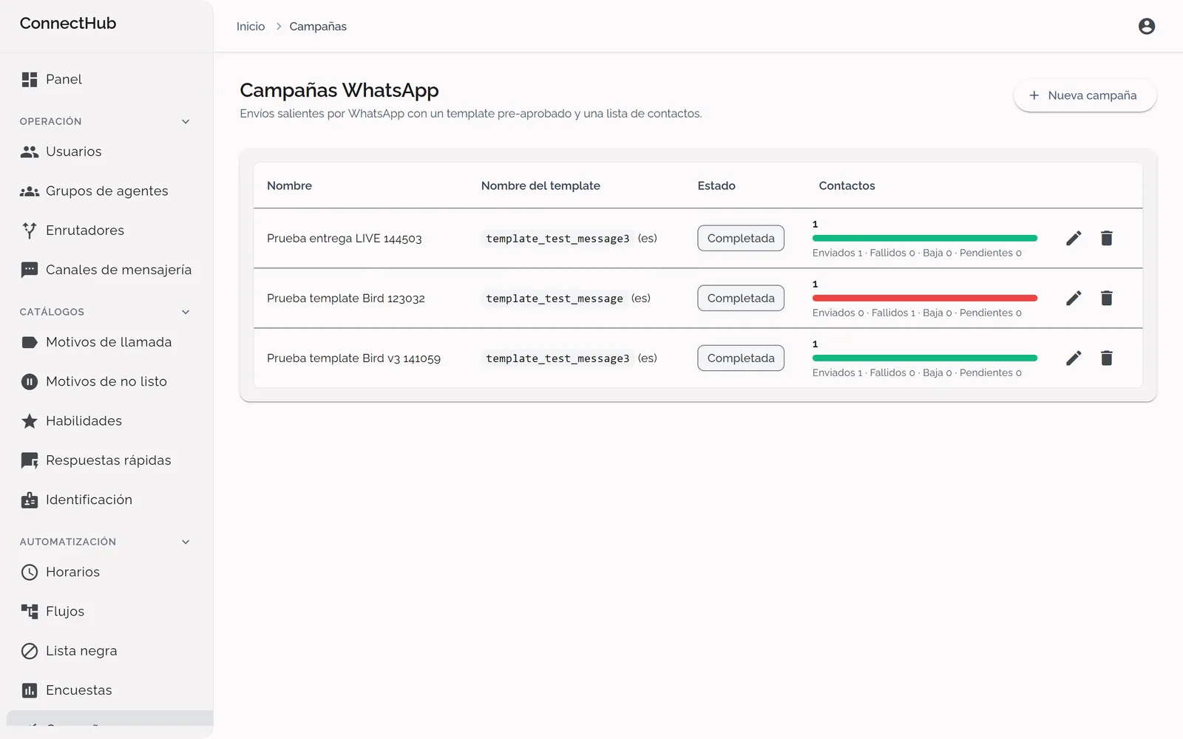Collapse the AUTOMATIZACIÓN section
Screen dimensions: 1183x739
click(x=186, y=542)
